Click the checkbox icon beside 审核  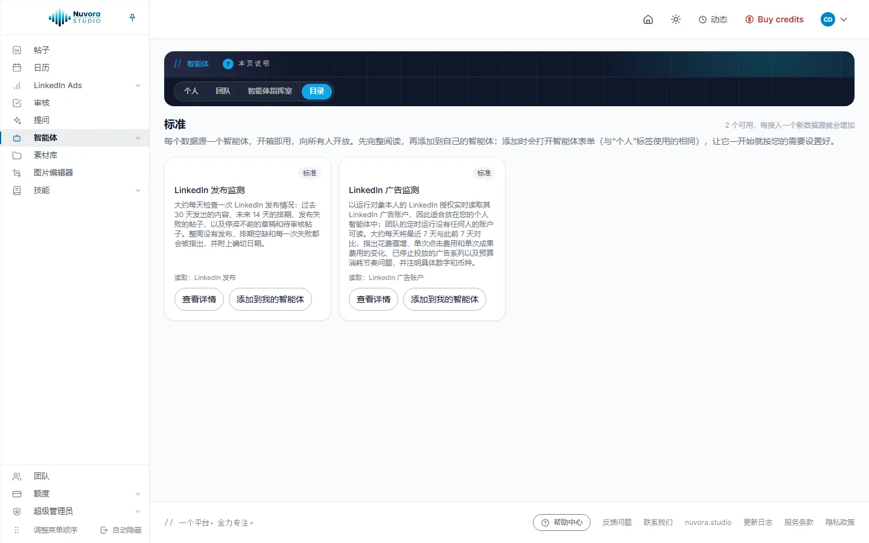(17, 103)
